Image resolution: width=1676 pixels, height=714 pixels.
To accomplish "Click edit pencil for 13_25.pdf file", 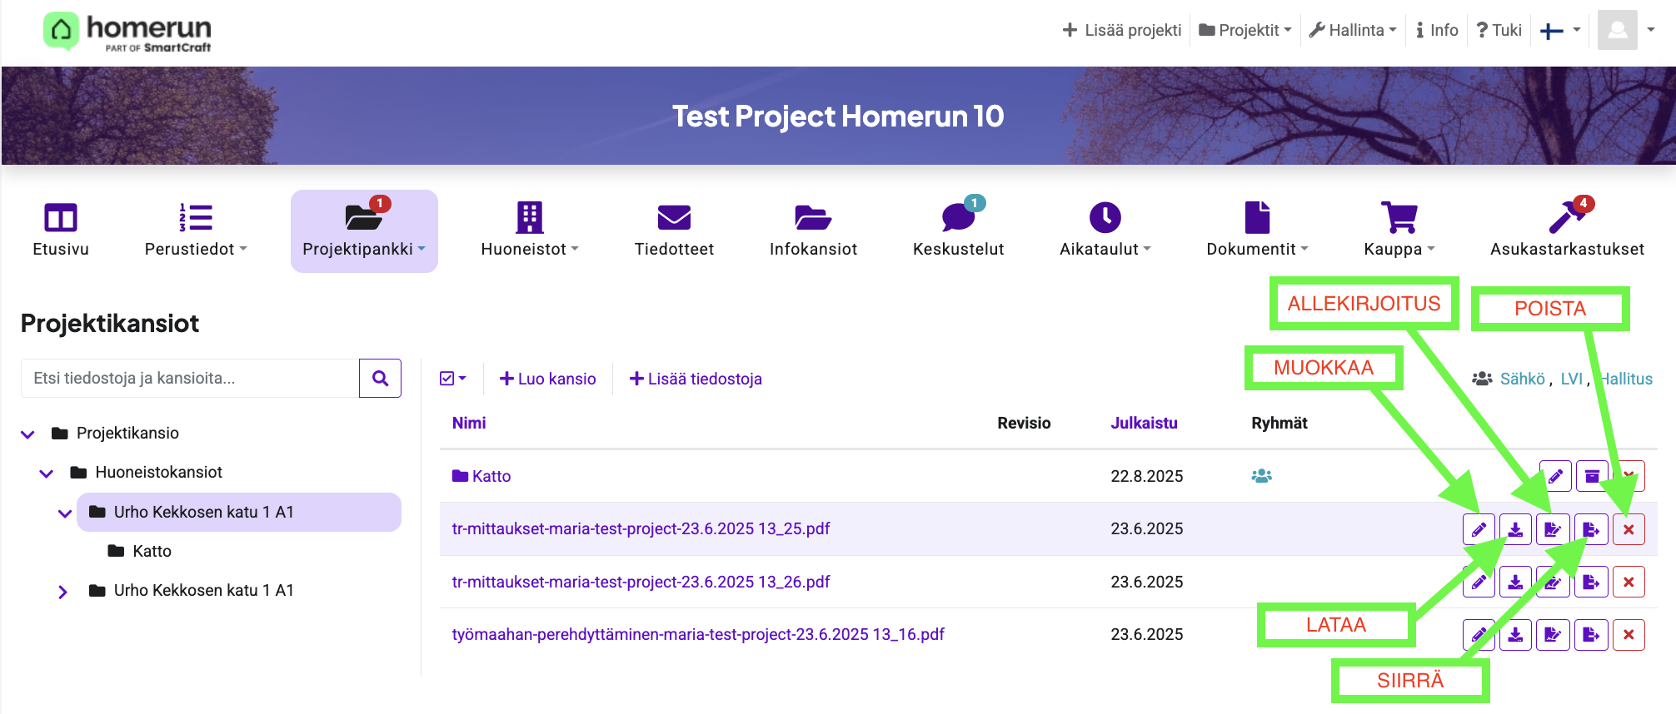I will click(x=1479, y=529).
